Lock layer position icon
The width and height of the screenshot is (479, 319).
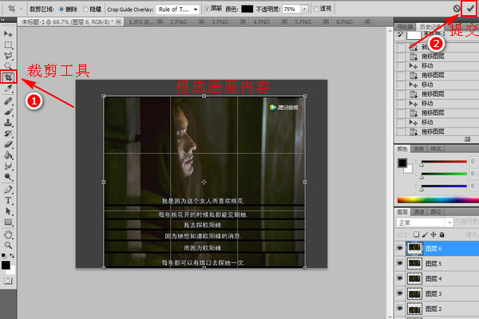pos(433,234)
